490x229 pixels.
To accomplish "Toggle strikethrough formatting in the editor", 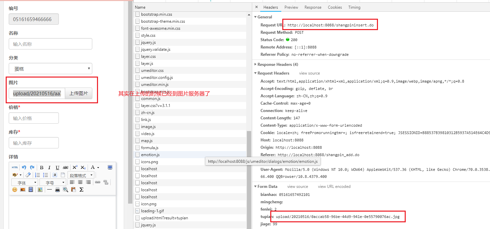I will [66, 167].
